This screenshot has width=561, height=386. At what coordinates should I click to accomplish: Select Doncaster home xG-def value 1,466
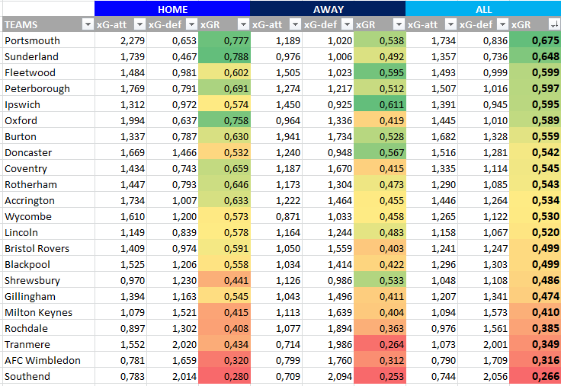coord(172,152)
